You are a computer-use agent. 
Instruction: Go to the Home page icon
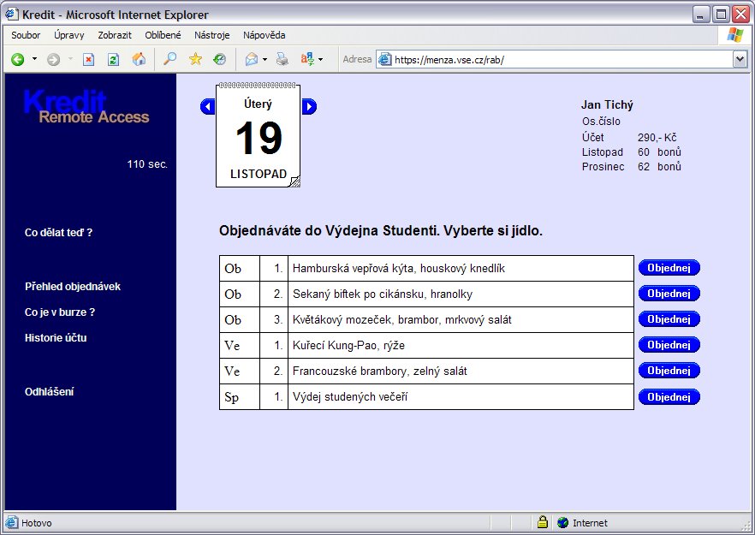(139, 59)
